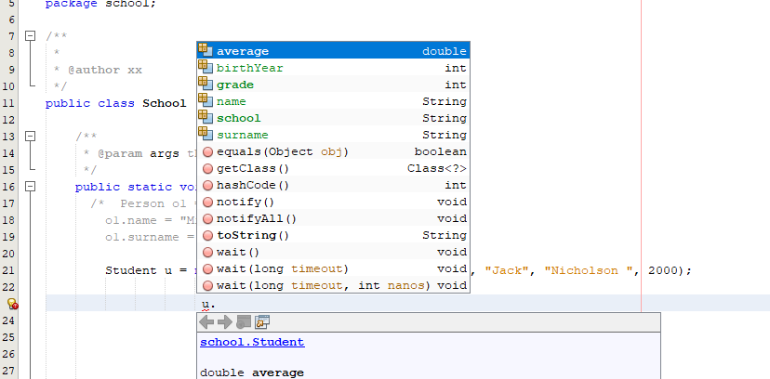Click the "Jack" string literal
Image resolution: width=770 pixels, height=379 pixels.
[x=506, y=270]
